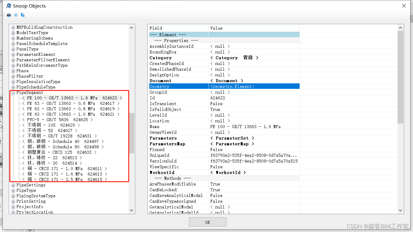Image resolution: width=413 pixels, height=232 pixels.
Task: Select 不锈钢 - GB/T 19228 segment
Action: coord(59,136)
